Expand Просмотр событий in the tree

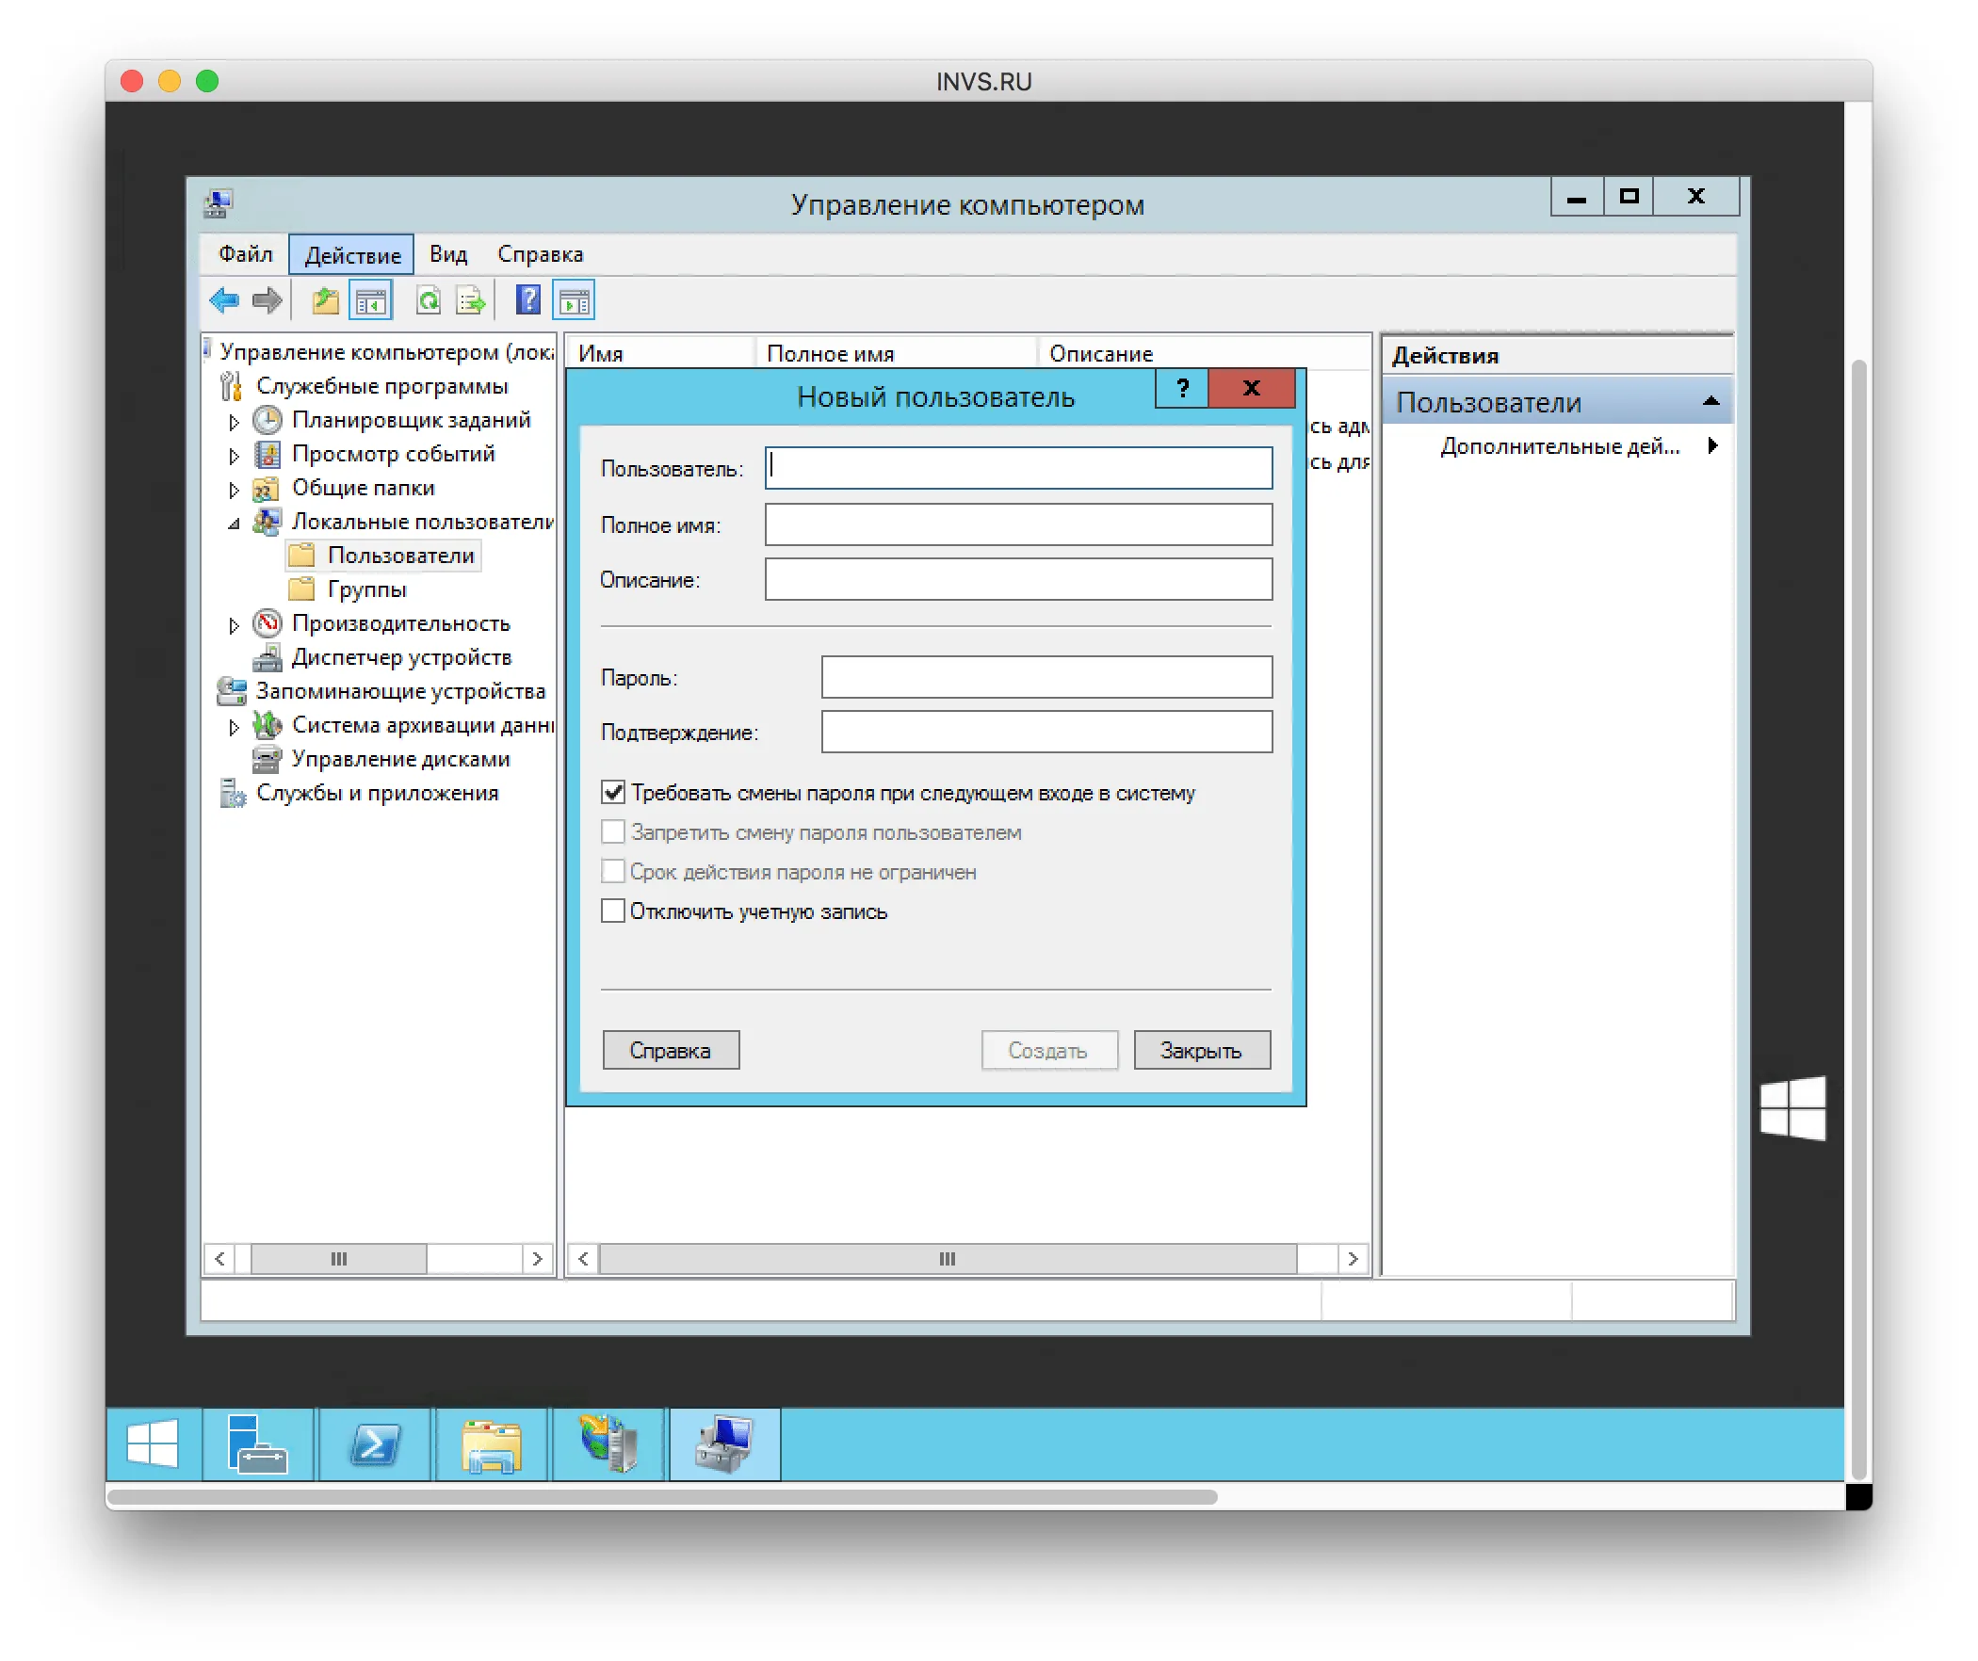(x=234, y=454)
